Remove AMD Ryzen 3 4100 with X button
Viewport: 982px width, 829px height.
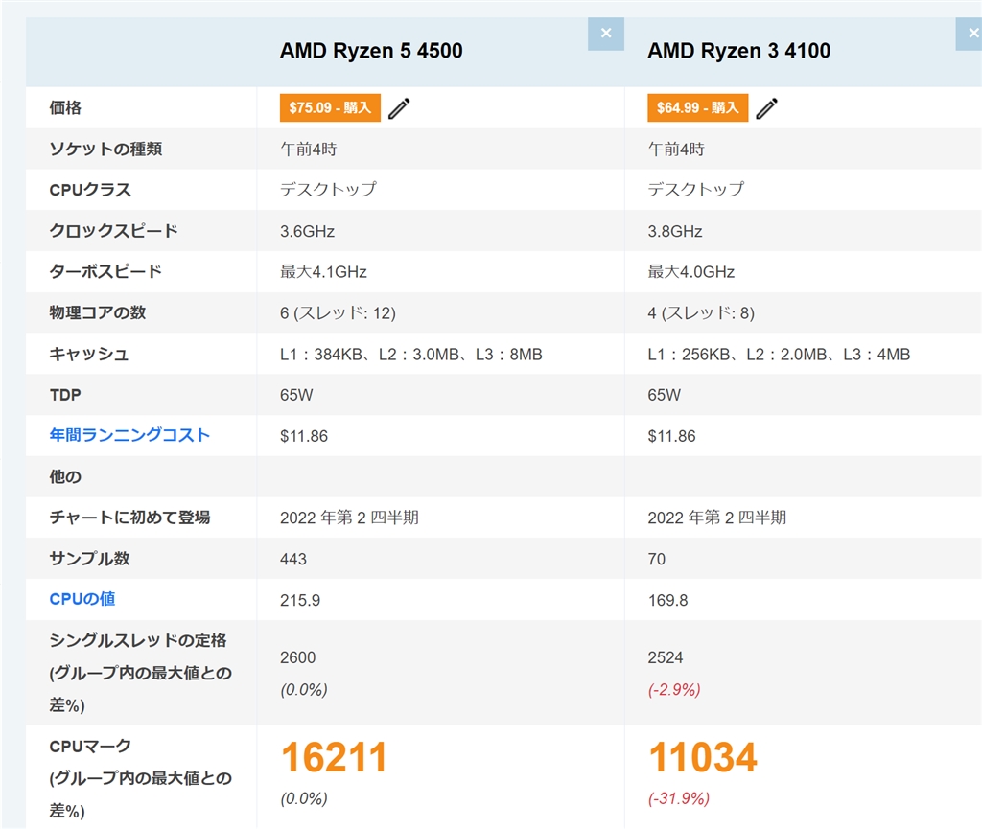click(970, 34)
